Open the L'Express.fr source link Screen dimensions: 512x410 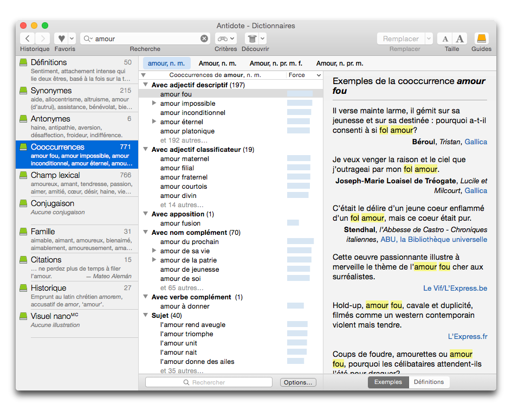(468, 336)
